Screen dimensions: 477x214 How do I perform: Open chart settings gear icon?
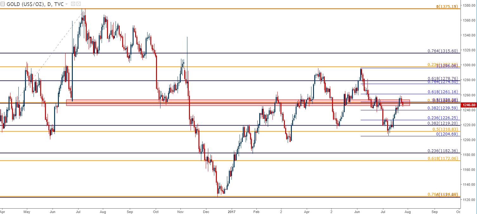coord(78,4)
